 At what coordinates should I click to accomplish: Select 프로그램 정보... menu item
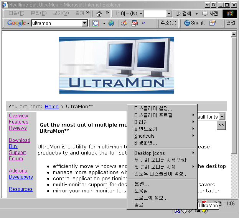click(162, 198)
